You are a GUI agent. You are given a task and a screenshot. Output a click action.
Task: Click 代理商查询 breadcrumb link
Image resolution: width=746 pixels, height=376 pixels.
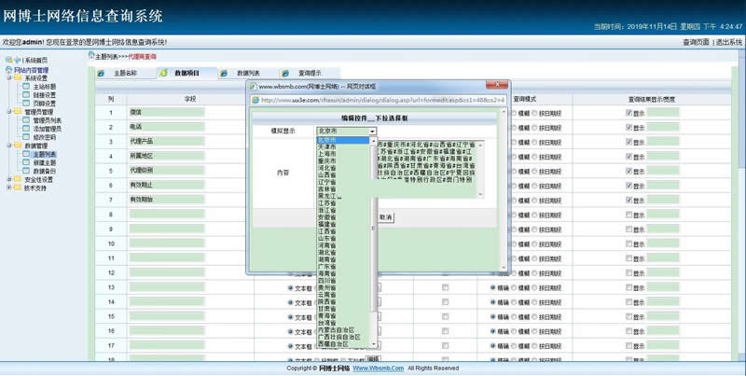click(x=142, y=57)
